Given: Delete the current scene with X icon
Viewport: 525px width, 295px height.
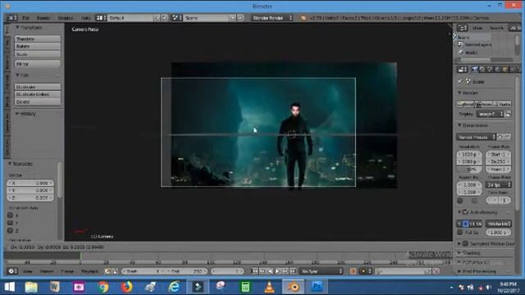Looking at the screenshot, I should click(240, 18).
